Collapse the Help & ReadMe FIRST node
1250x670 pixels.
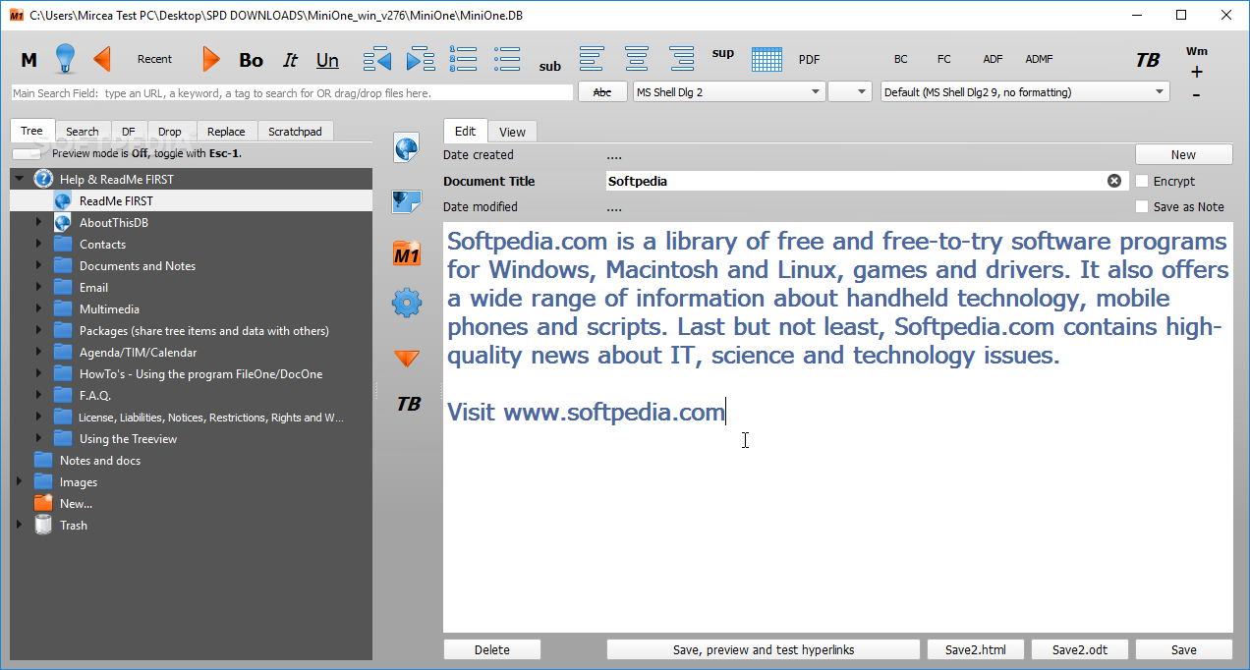click(20, 180)
